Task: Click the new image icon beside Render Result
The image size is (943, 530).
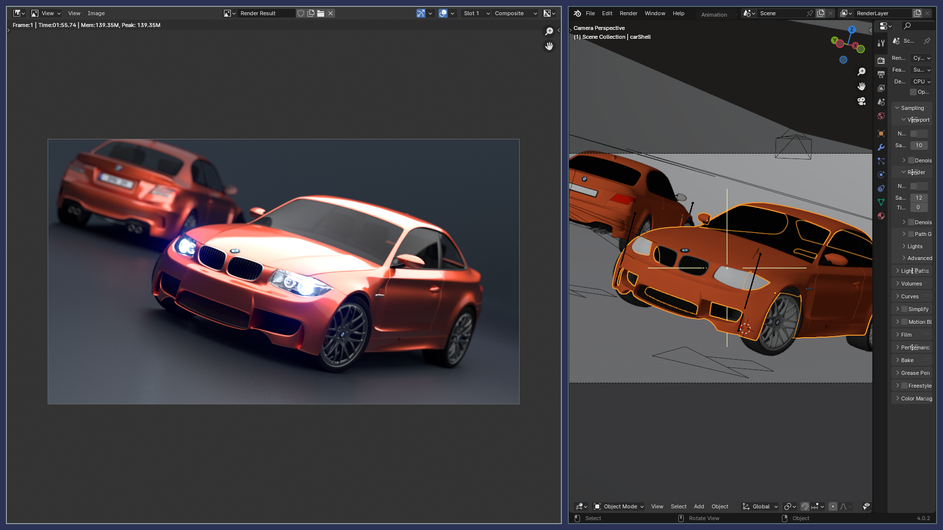Action: tap(311, 13)
